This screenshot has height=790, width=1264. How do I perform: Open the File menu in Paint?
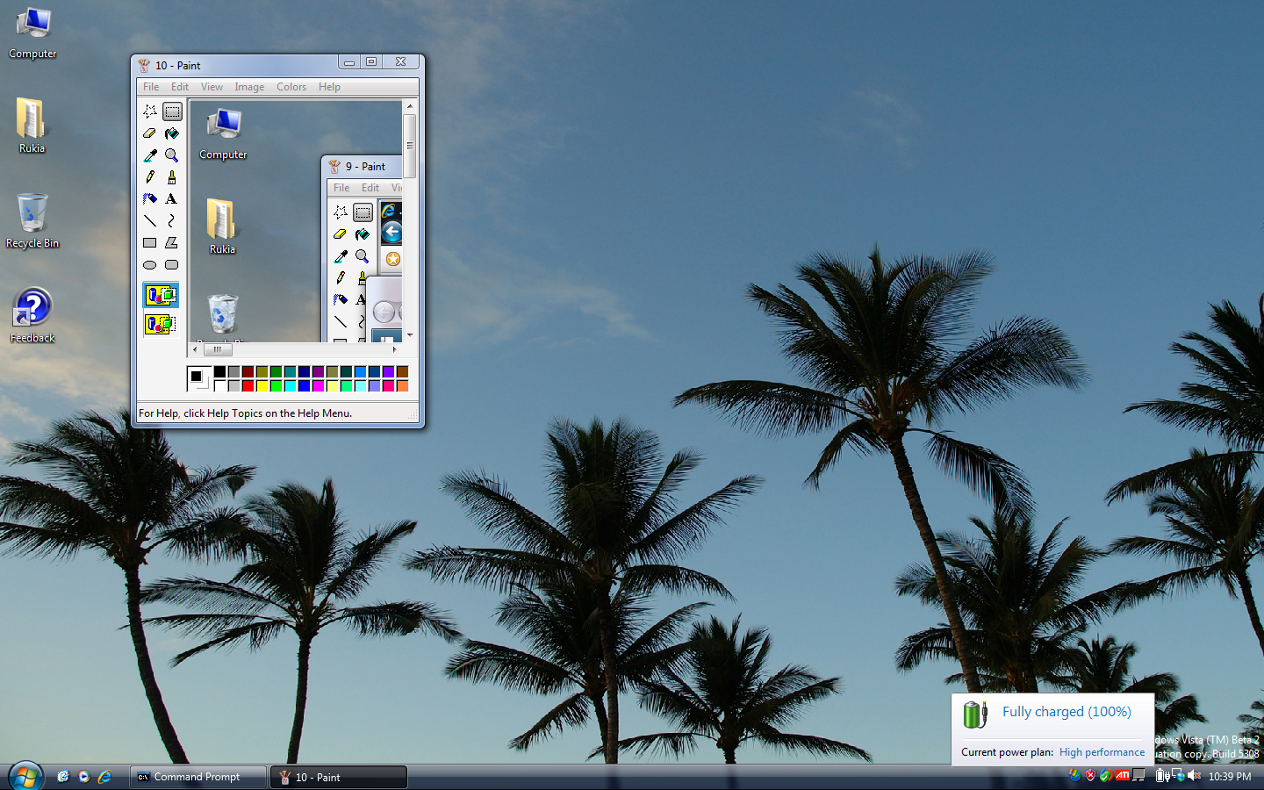click(x=151, y=87)
